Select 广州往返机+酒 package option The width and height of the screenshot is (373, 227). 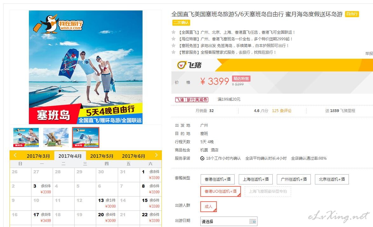[294, 179]
